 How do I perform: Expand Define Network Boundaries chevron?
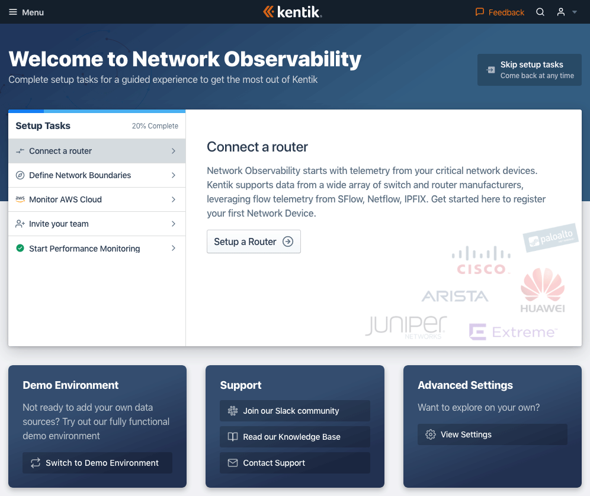tap(174, 175)
